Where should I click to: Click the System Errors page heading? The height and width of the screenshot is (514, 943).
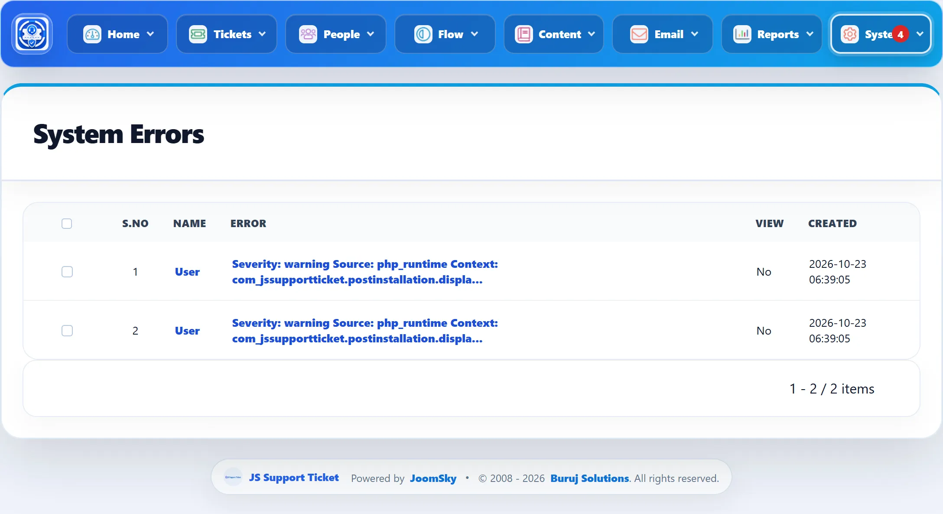118,134
